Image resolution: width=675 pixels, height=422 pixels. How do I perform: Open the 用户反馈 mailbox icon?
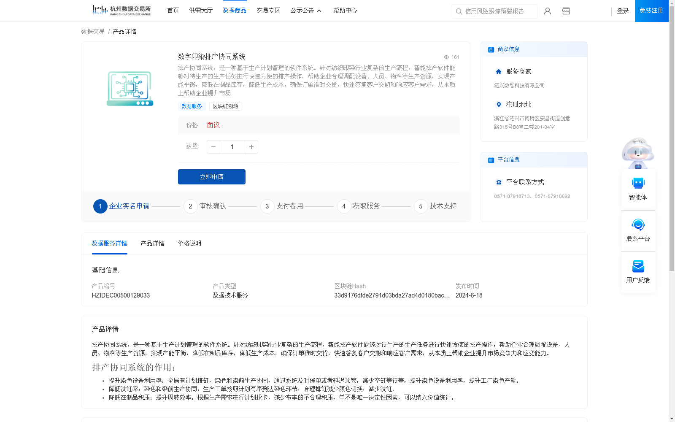[638, 266]
